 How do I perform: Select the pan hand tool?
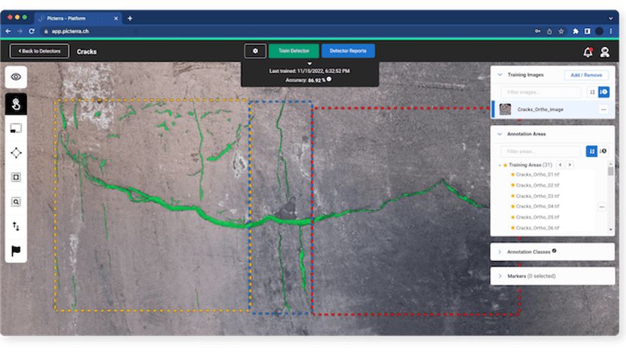(x=16, y=104)
